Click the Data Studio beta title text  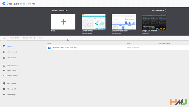(16, 4)
